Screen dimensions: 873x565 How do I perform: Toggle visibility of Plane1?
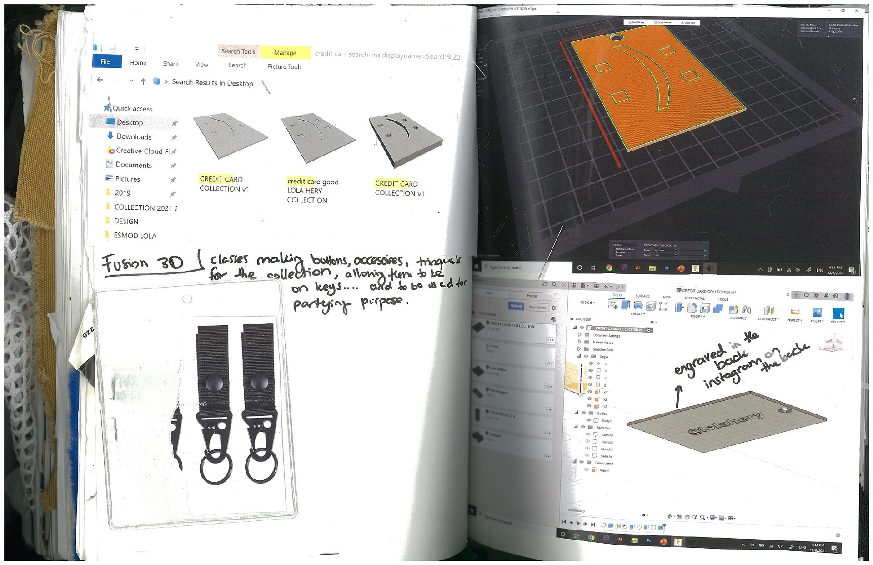tap(587, 469)
